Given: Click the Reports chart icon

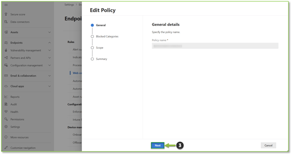Looking at the screenshot, I should pos(6,97).
